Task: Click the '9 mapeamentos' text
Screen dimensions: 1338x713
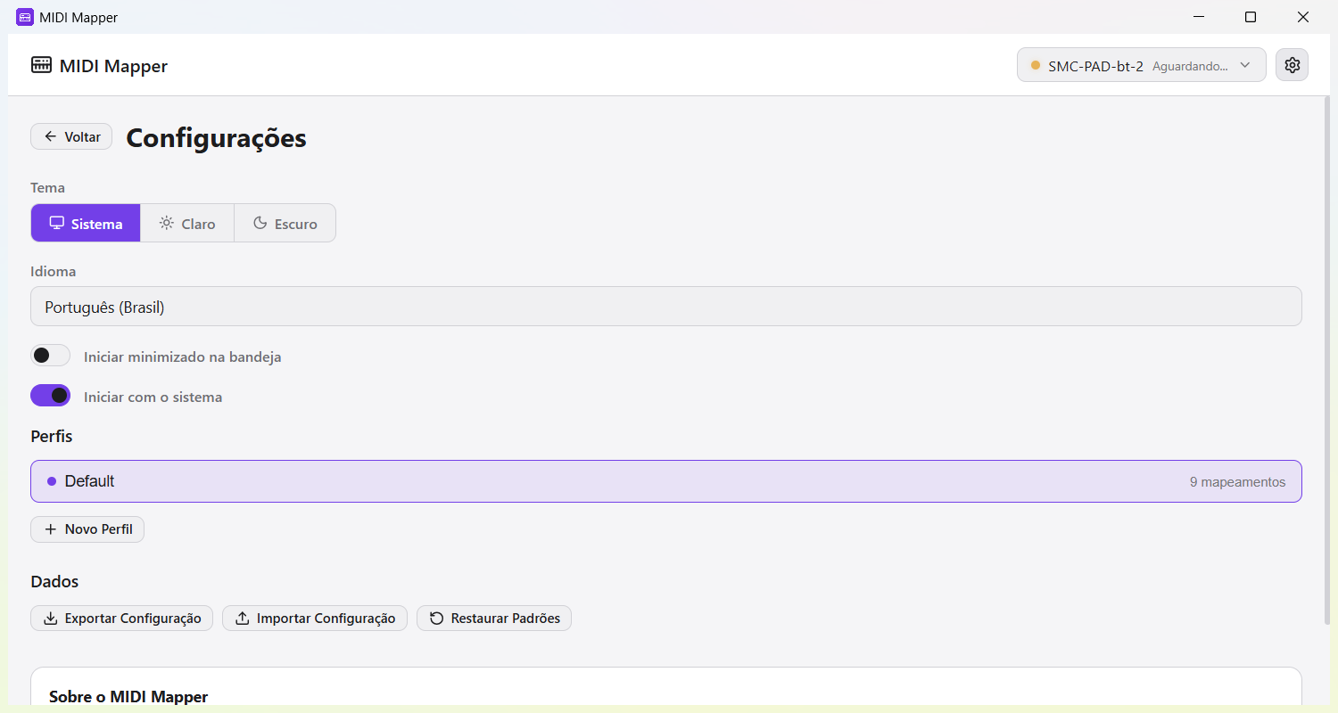Action: coord(1237,481)
